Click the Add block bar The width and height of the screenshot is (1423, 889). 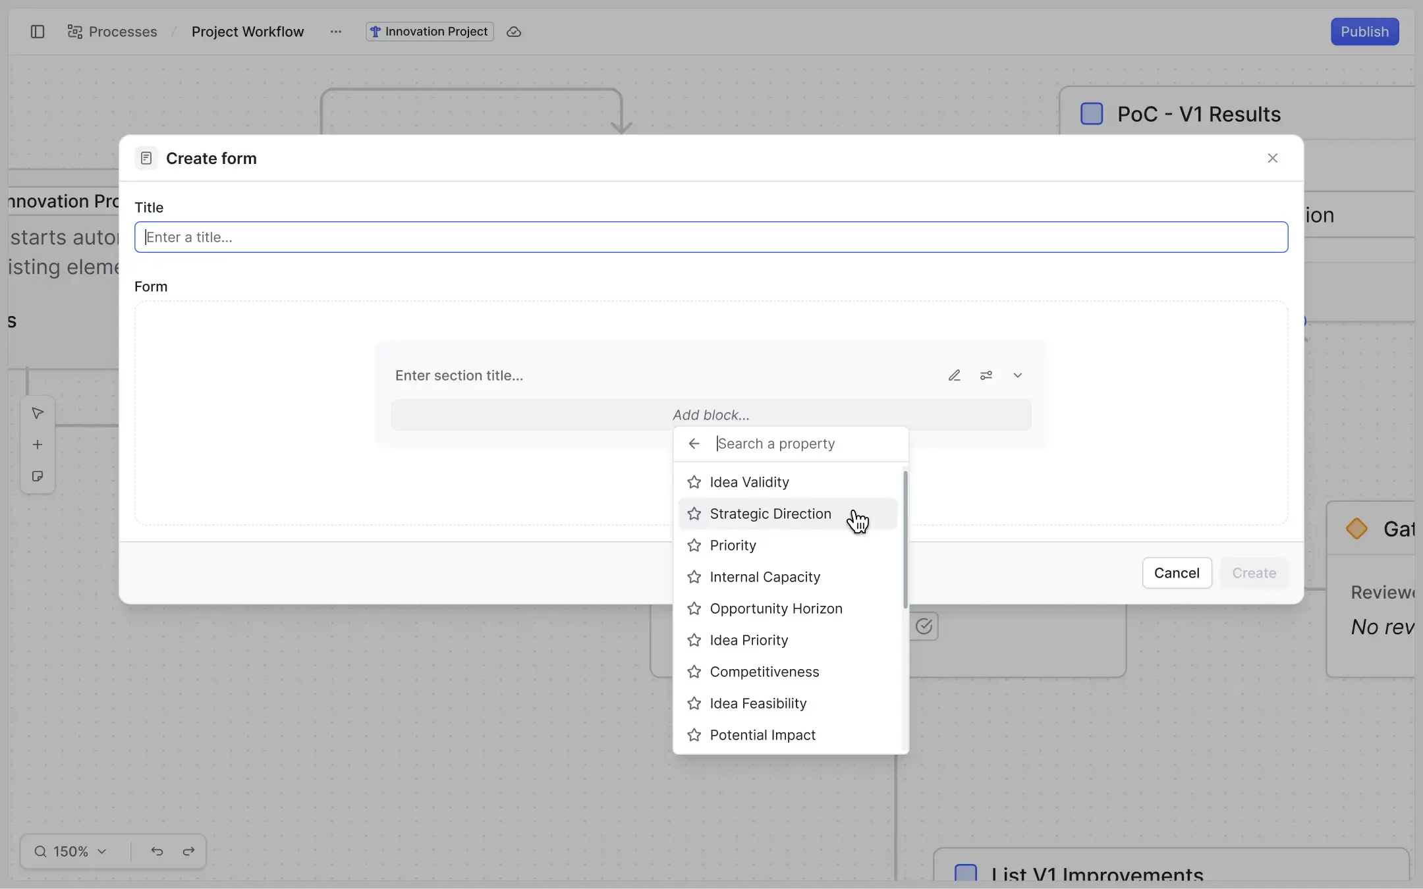click(x=711, y=415)
